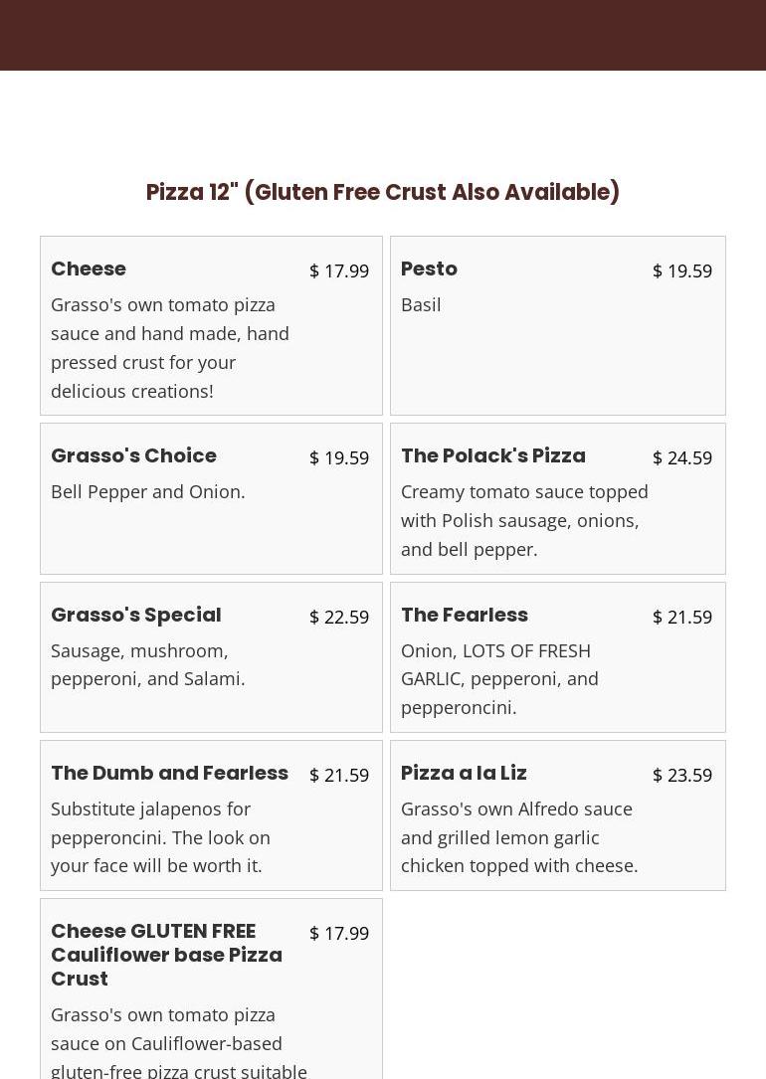Open The Dumb and Fearless pizza
Screen dimensions: 766x1079
coord(169,773)
